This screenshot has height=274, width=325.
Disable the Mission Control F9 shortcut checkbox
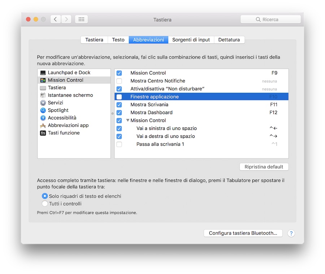pyautogui.click(x=119, y=73)
